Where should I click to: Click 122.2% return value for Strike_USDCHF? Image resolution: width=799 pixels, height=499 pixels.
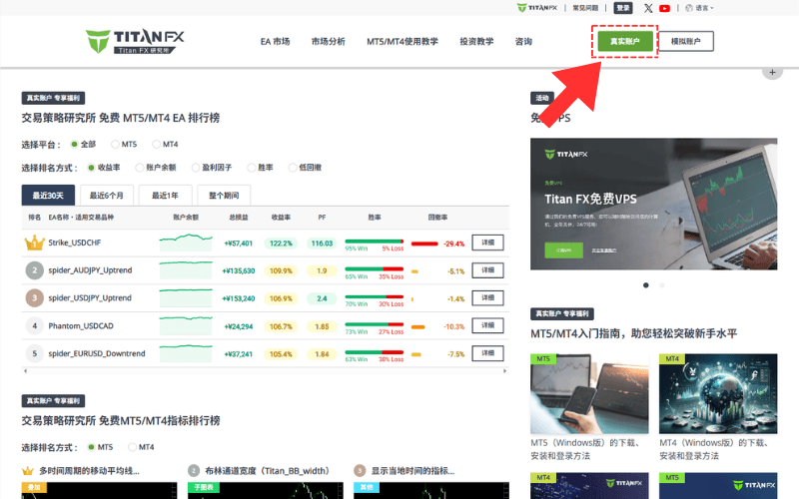(x=281, y=244)
